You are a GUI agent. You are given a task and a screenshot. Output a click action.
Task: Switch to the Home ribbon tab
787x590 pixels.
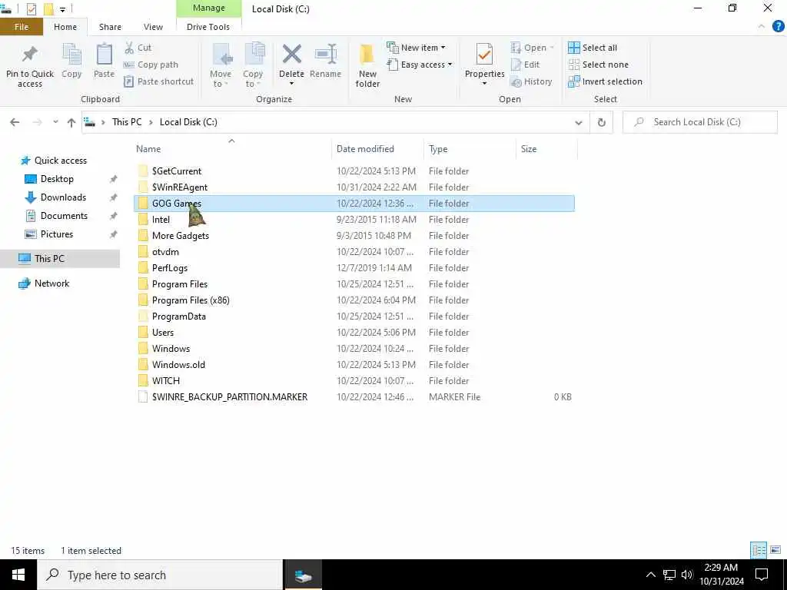pyautogui.click(x=65, y=27)
